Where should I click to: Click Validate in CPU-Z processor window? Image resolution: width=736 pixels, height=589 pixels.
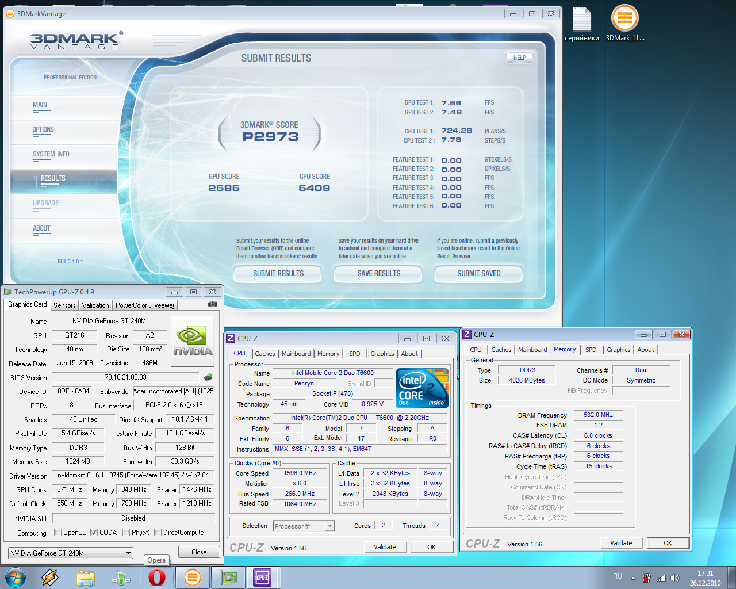[x=385, y=547]
